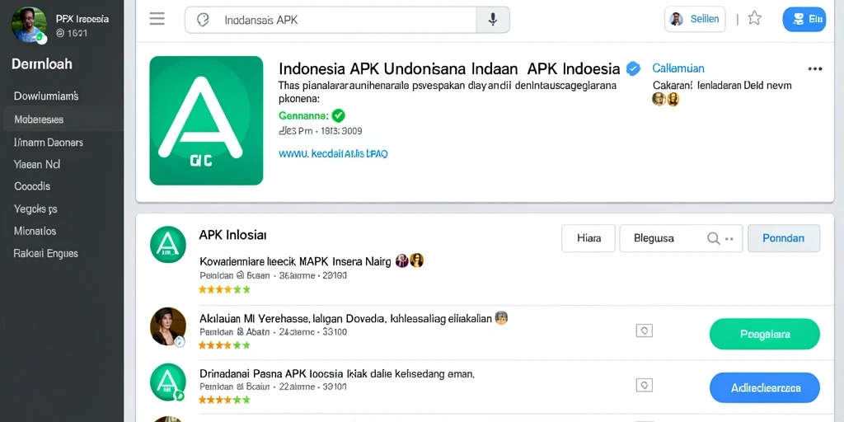Click the blue Elu button
This screenshot has height=422, width=844.
coord(804,20)
